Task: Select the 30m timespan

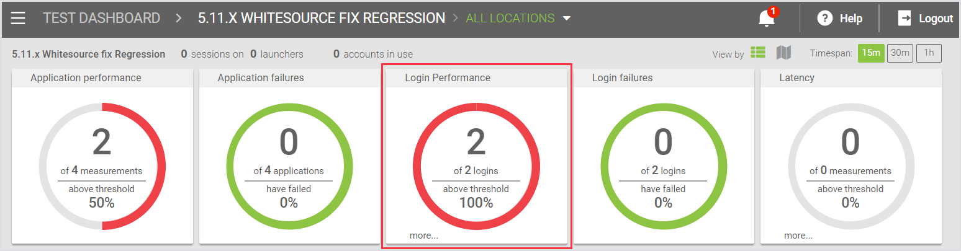Action: [x=900, y=53]
